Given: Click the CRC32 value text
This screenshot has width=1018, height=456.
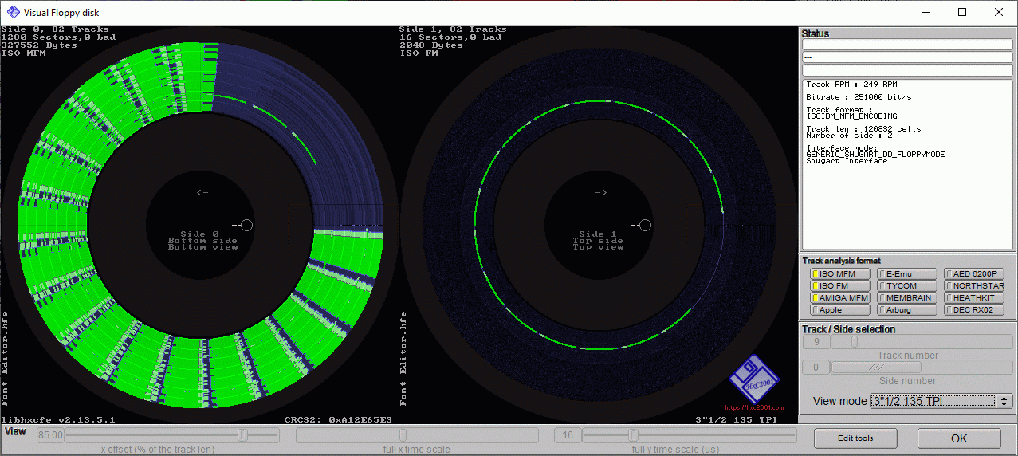Looking at the screenshot, I should click(x=338, y=419).
